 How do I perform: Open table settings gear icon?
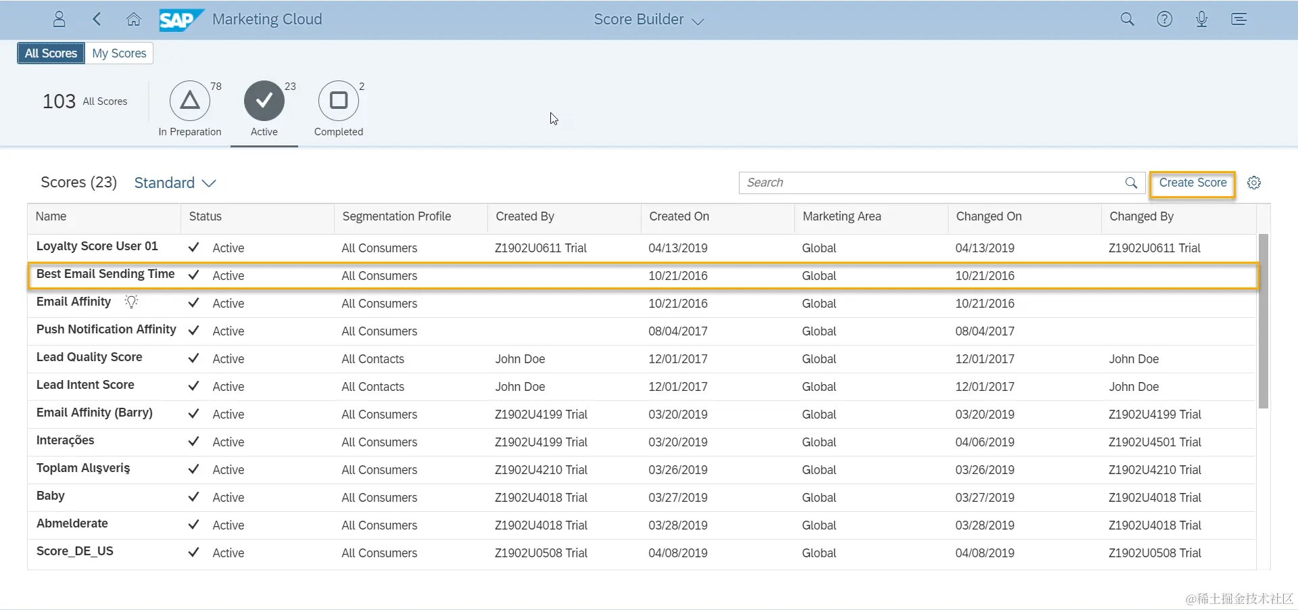pos(1254,183)
